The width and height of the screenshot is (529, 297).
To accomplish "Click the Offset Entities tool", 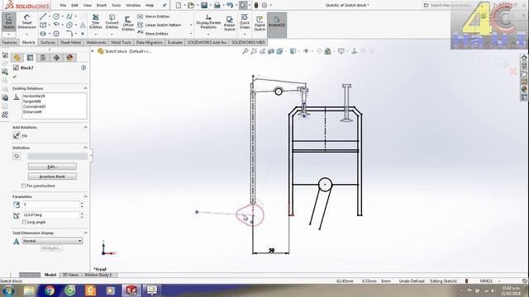I will click(128, 24).
